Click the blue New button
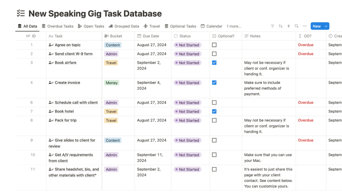 316,26
